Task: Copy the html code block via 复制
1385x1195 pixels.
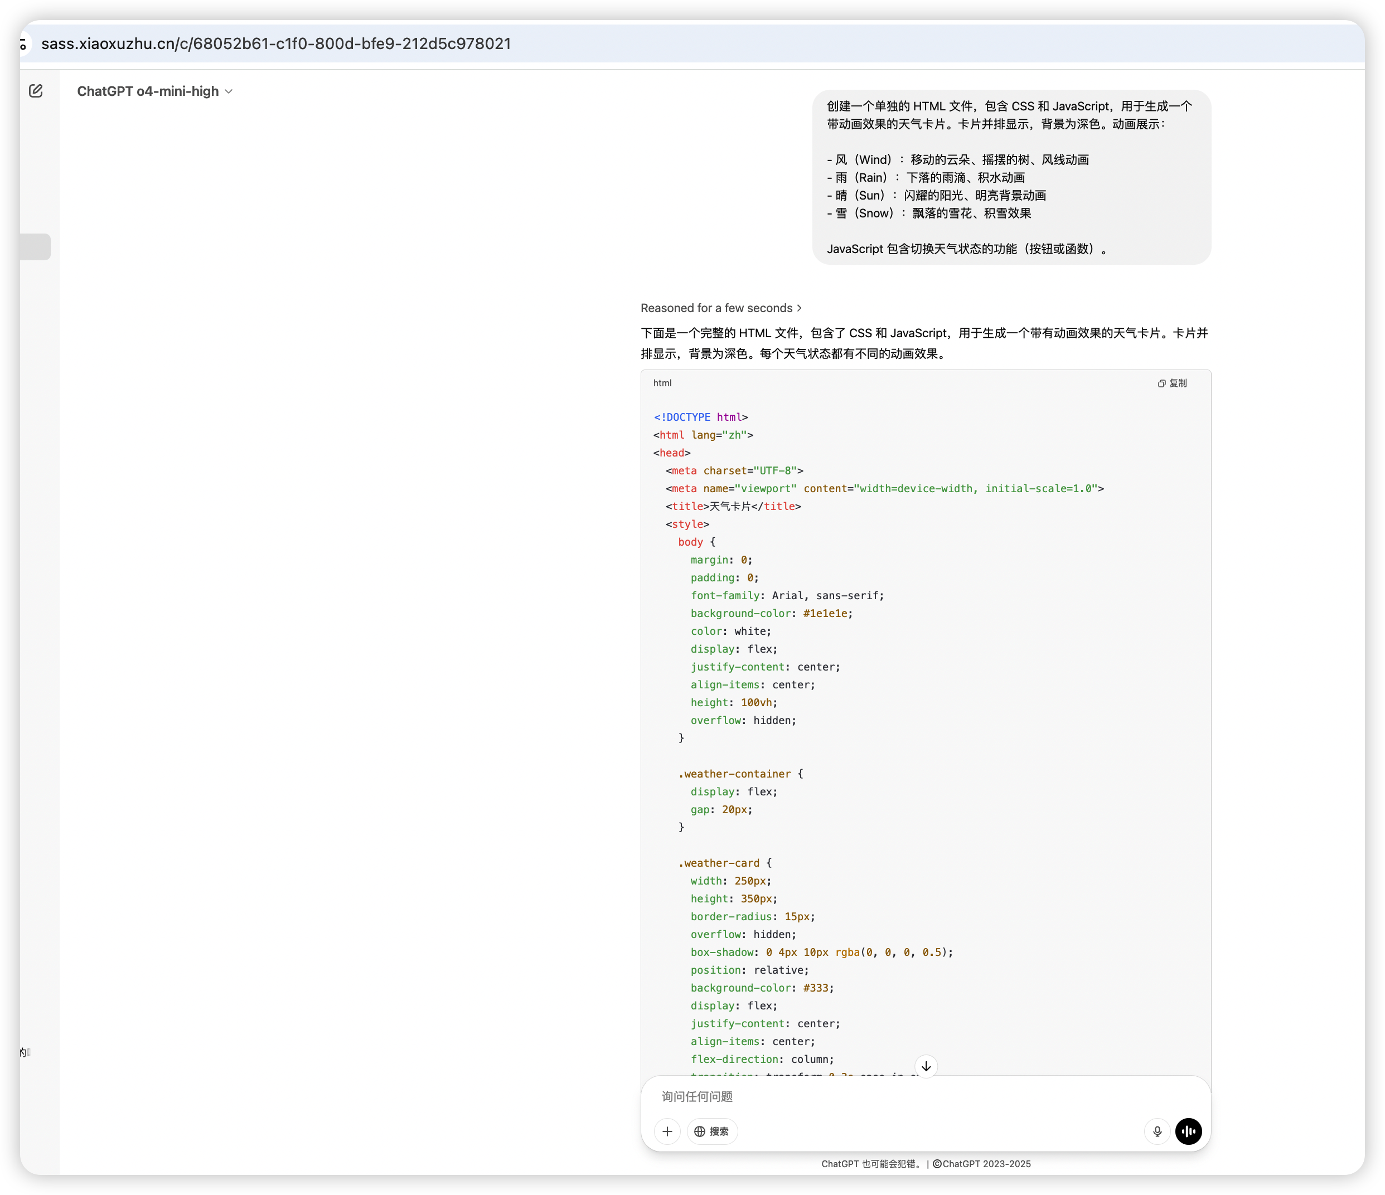Action: tap(1173, 383)
